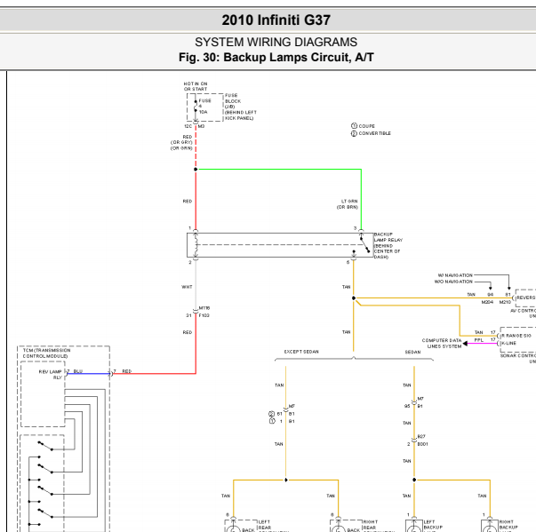Click the horizontal green wire segment
This screenshot has width=536, height=532.
[280, 169]
